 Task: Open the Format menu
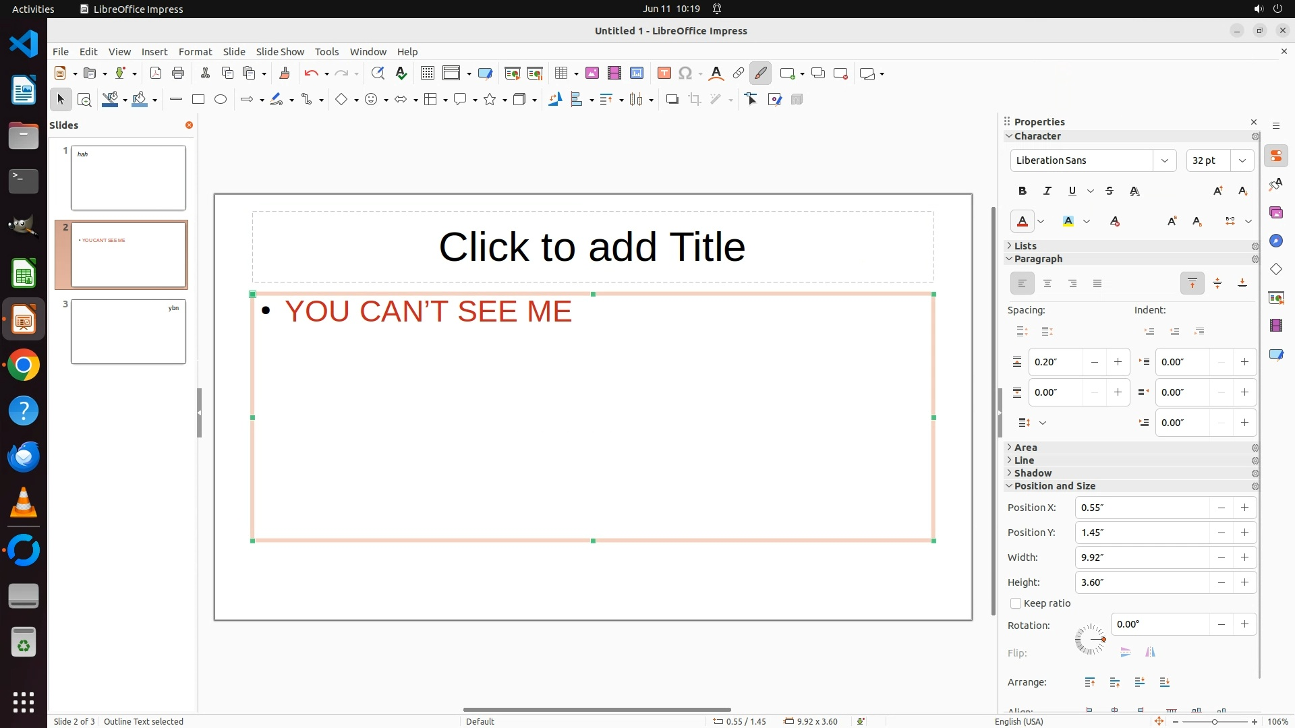click(x=195, y=52)
